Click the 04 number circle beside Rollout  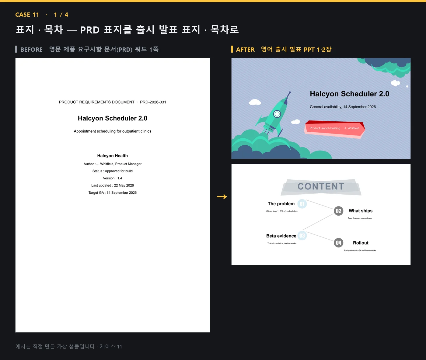pos(338,243)
